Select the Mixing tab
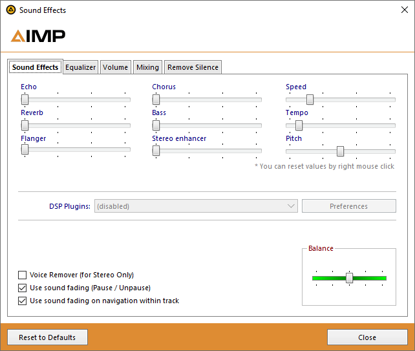The height and width of the screenshot is (351, 415). pyautogui.click(x=147, y=67)
